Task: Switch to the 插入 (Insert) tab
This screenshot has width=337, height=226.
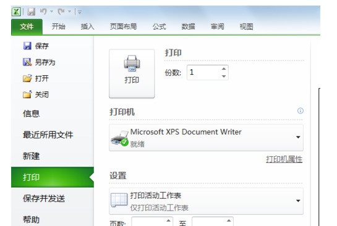Action: coord(87,27)
